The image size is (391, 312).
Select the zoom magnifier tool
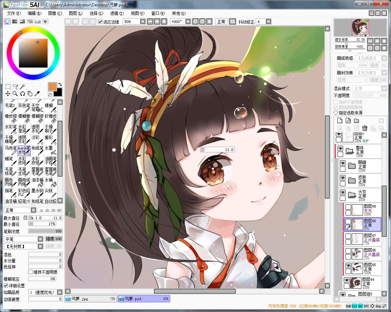pos(15,93)
